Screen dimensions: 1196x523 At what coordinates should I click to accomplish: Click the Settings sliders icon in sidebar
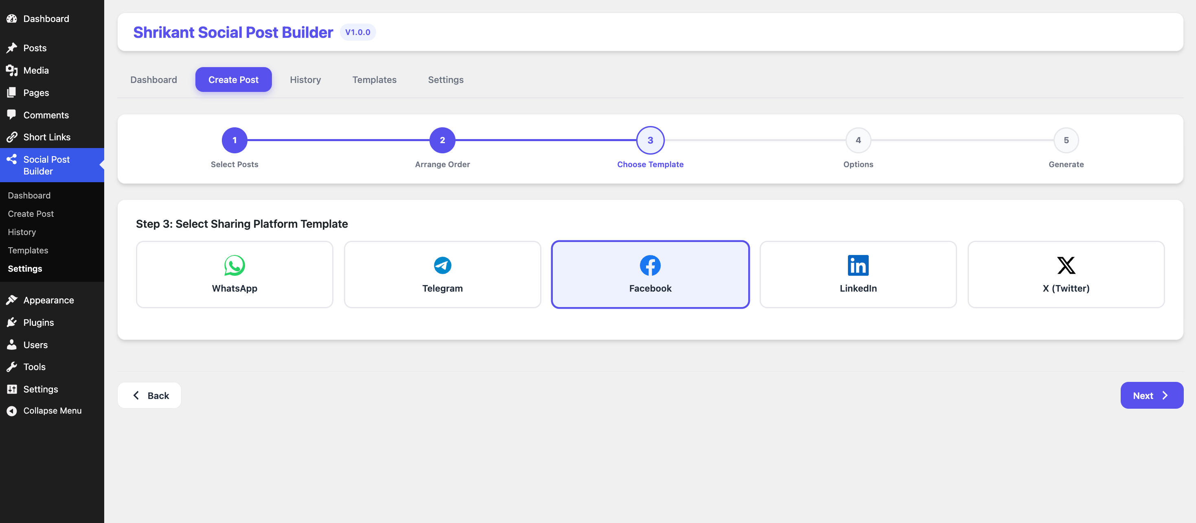pyautogui.click(x=12, y=389)
